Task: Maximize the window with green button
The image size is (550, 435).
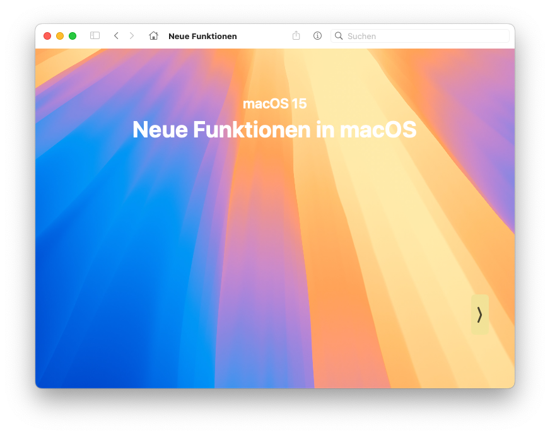Action: 73,36
